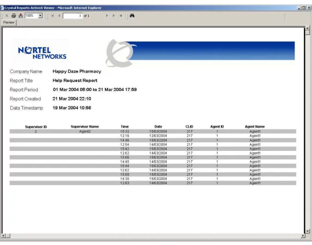Click the Nortel Networks logo

pyautogui.click(x=42, y=53)
